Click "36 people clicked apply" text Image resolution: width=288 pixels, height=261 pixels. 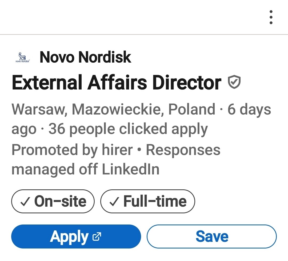128,129
